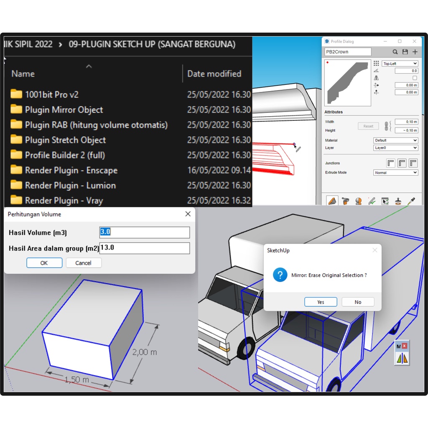
Task: Expand the Extrude Mode dropdown
Action: pos(395,173)
